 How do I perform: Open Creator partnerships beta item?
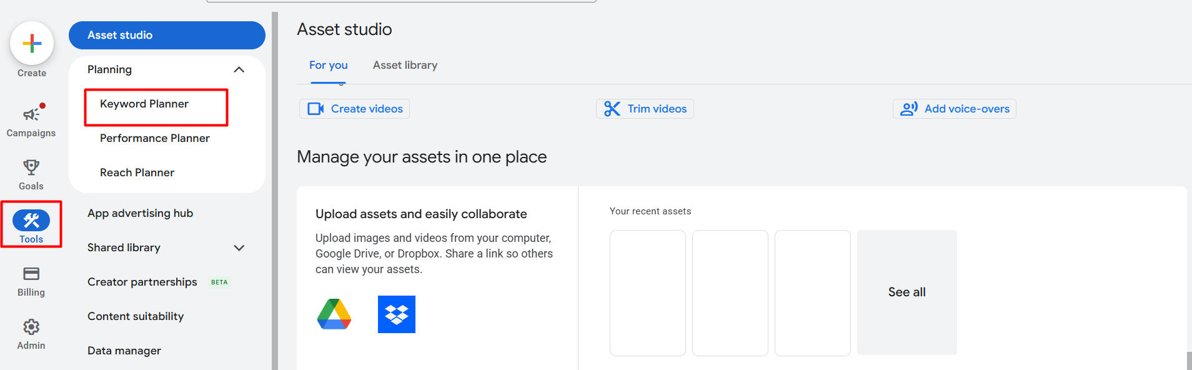tap(142, 282)
